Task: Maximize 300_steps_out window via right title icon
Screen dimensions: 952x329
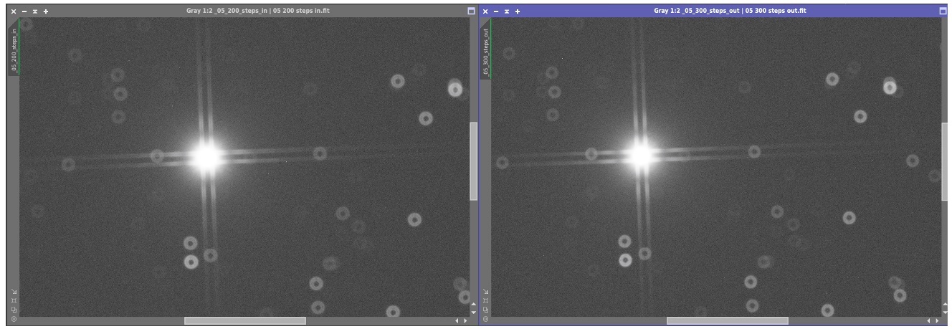Action: pyautogui.click(x=943, y=11)
